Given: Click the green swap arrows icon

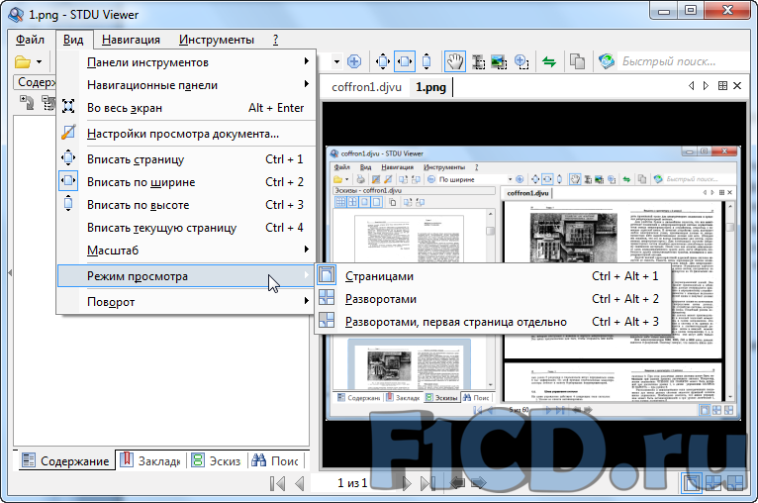Looking at the screenshot, I should pyautogui.click(x=549, y=62).
